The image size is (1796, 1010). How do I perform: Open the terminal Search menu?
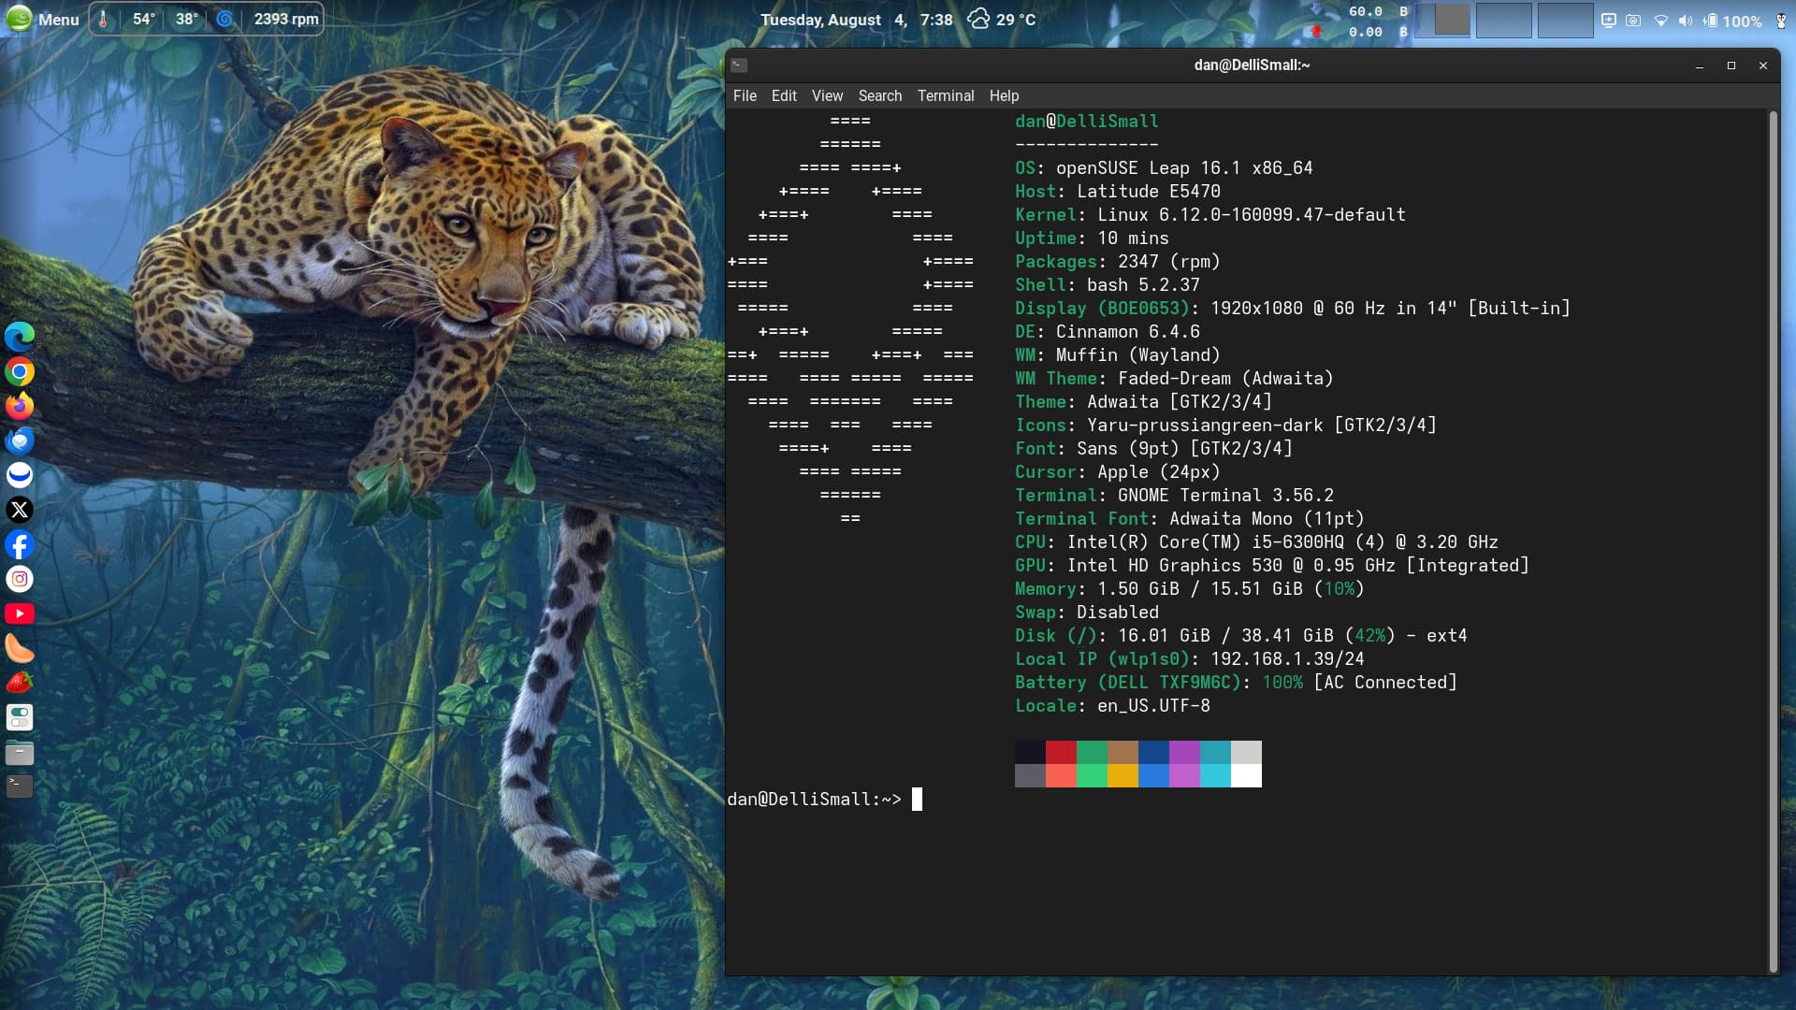(880, 95)
